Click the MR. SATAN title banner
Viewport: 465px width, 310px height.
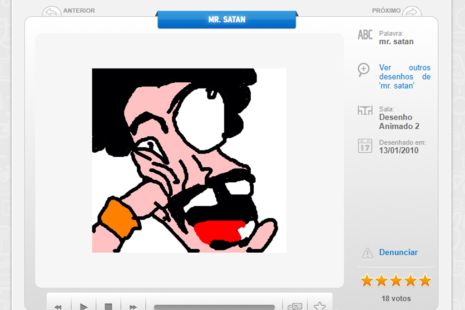point(227,20)
